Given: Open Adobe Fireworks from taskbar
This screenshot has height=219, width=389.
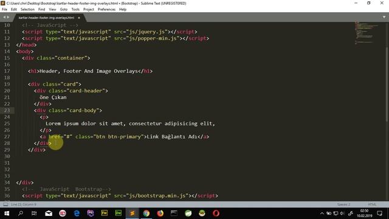Looking at the screenshot, I should click(105, 214).
